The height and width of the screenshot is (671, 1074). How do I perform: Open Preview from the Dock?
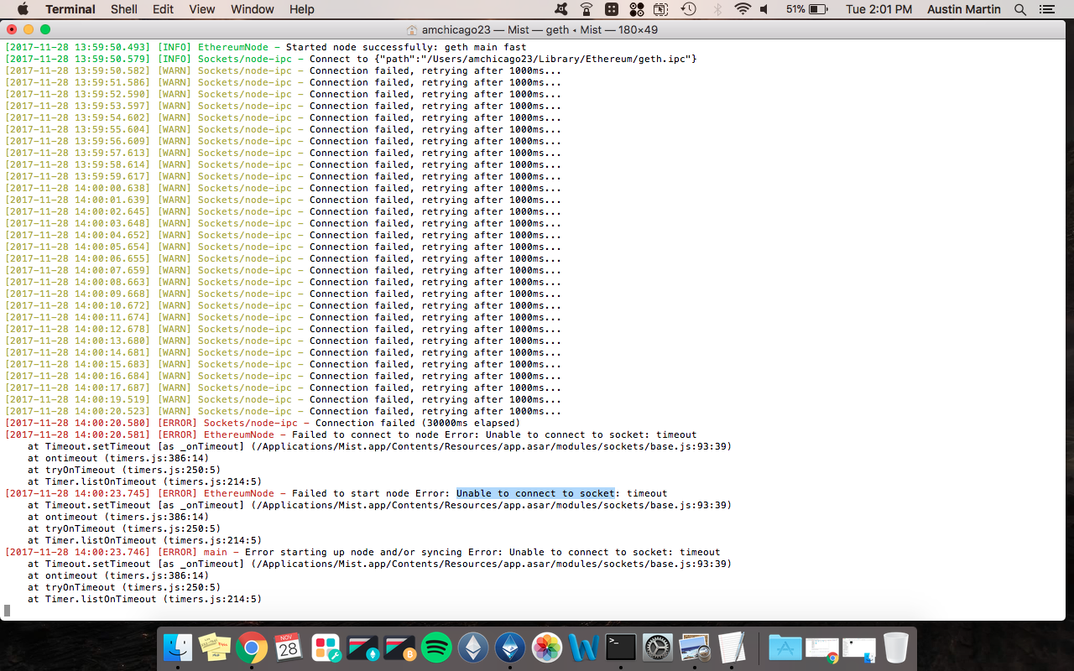[x=695, y=647]
